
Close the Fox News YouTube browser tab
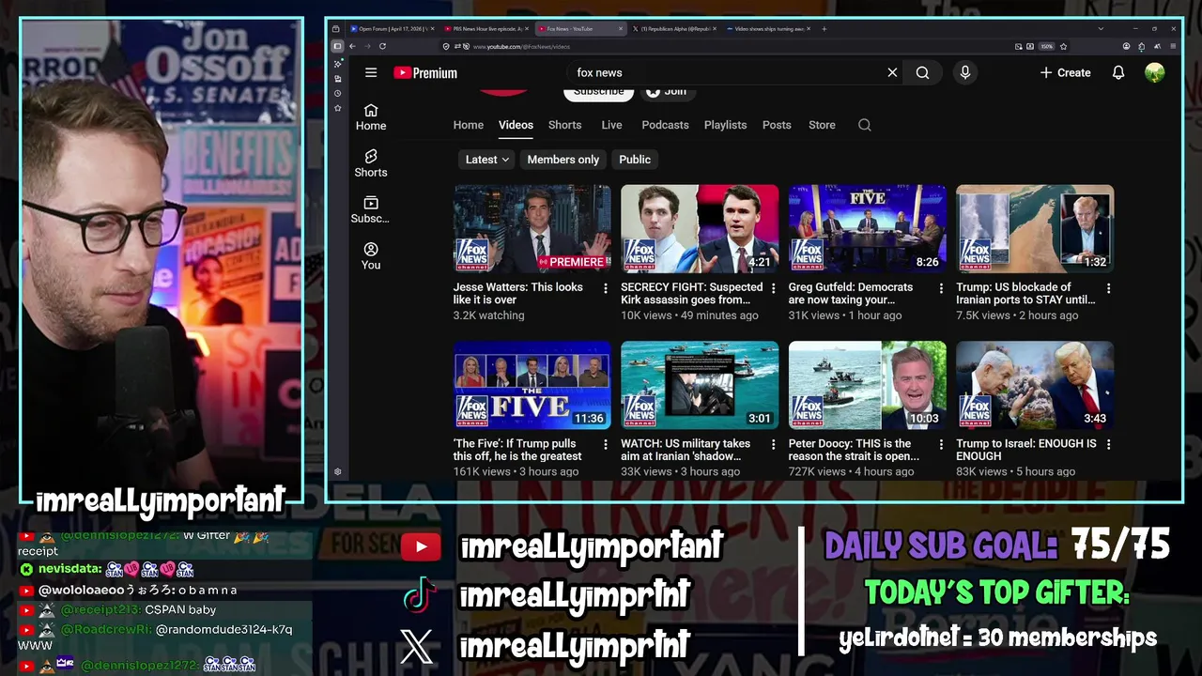point(621,29)
